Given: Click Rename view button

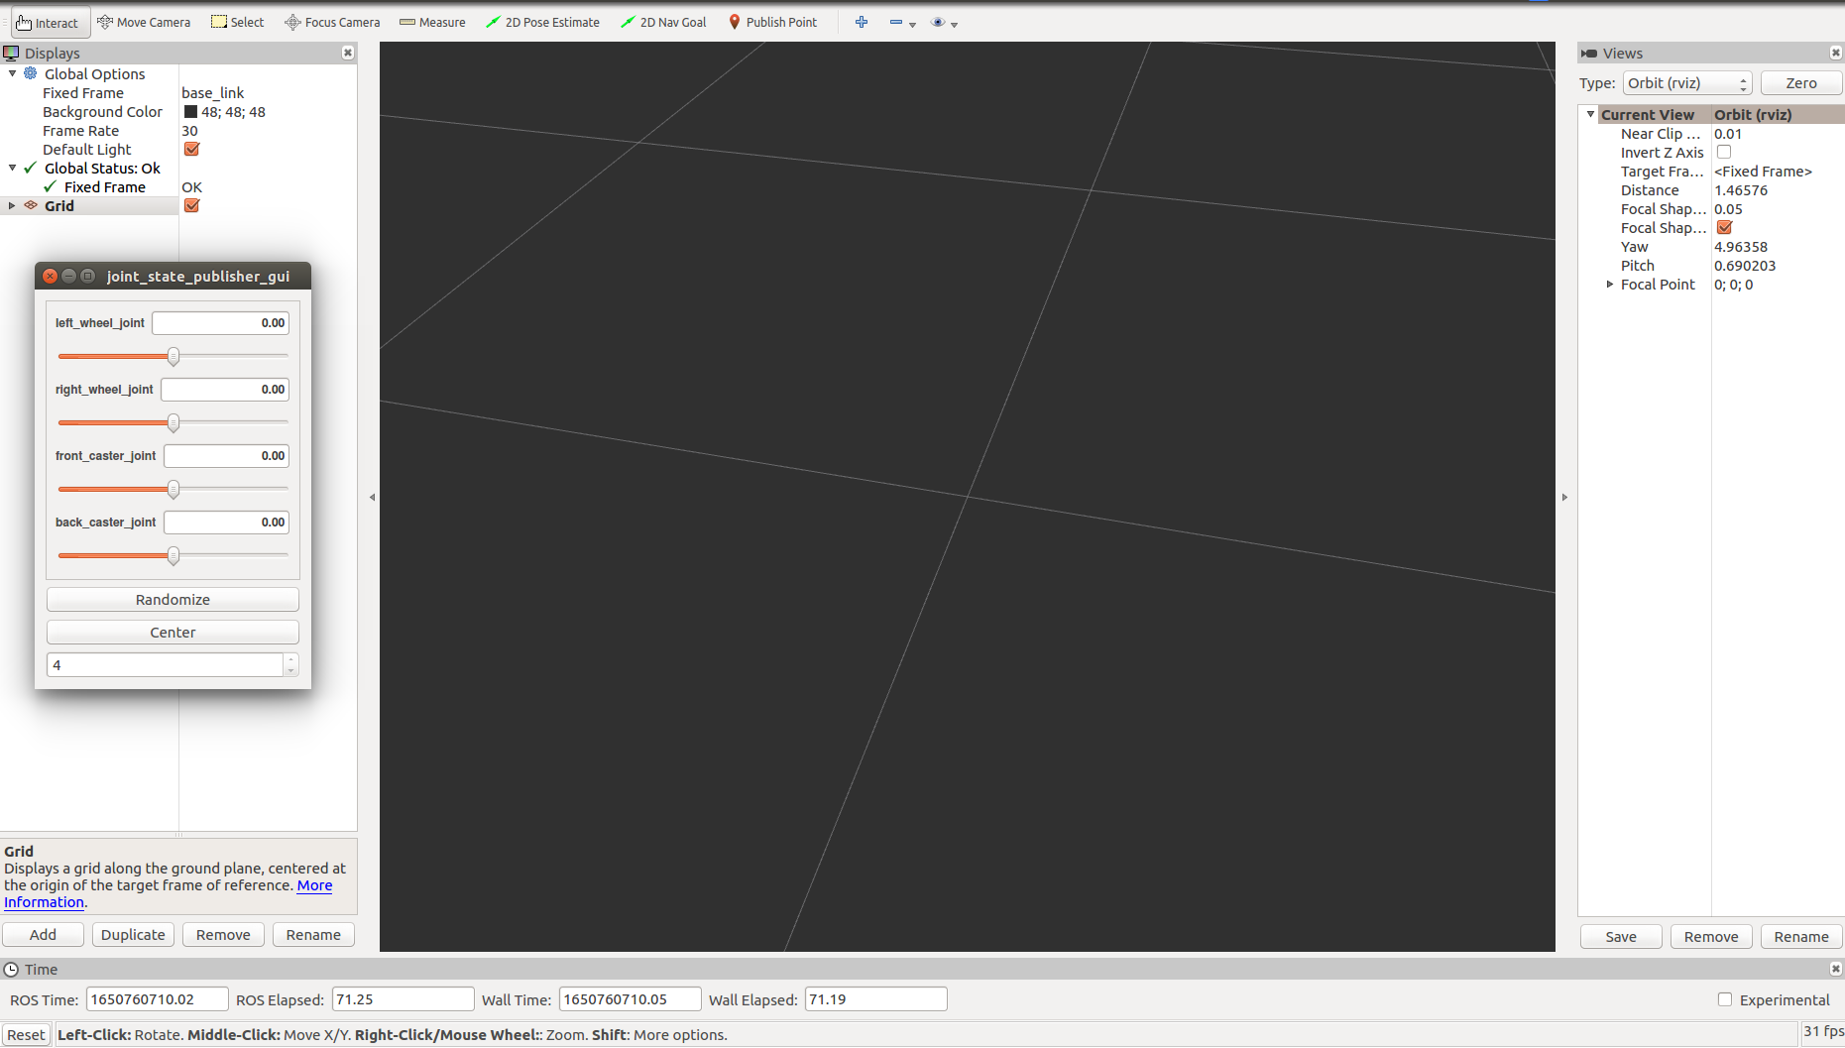Looking at the screenshot, I should 1801,936.
